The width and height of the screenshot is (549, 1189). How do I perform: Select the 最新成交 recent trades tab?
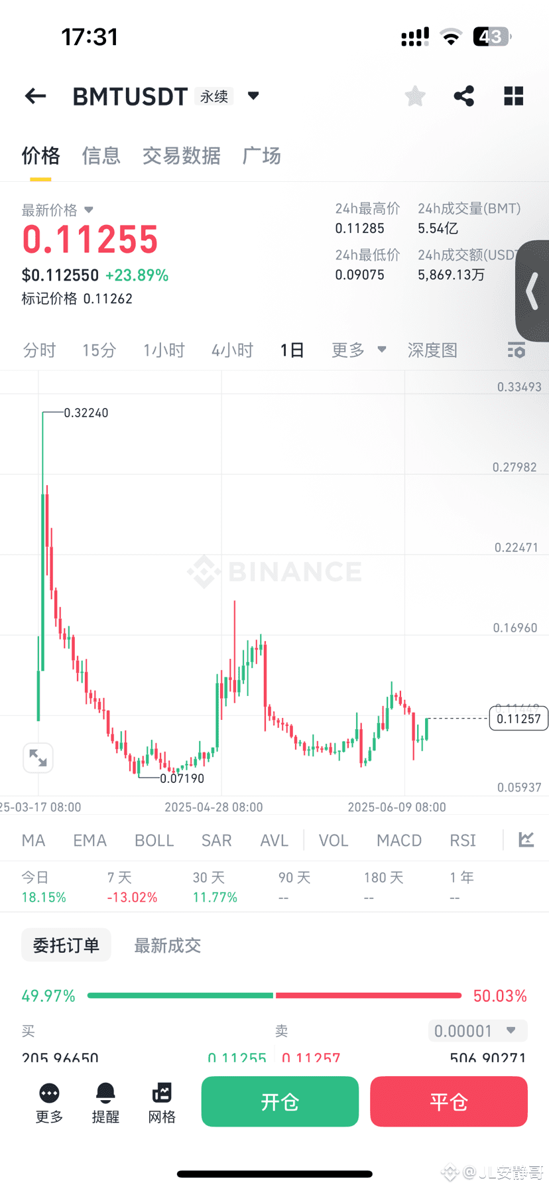[167, 945]
